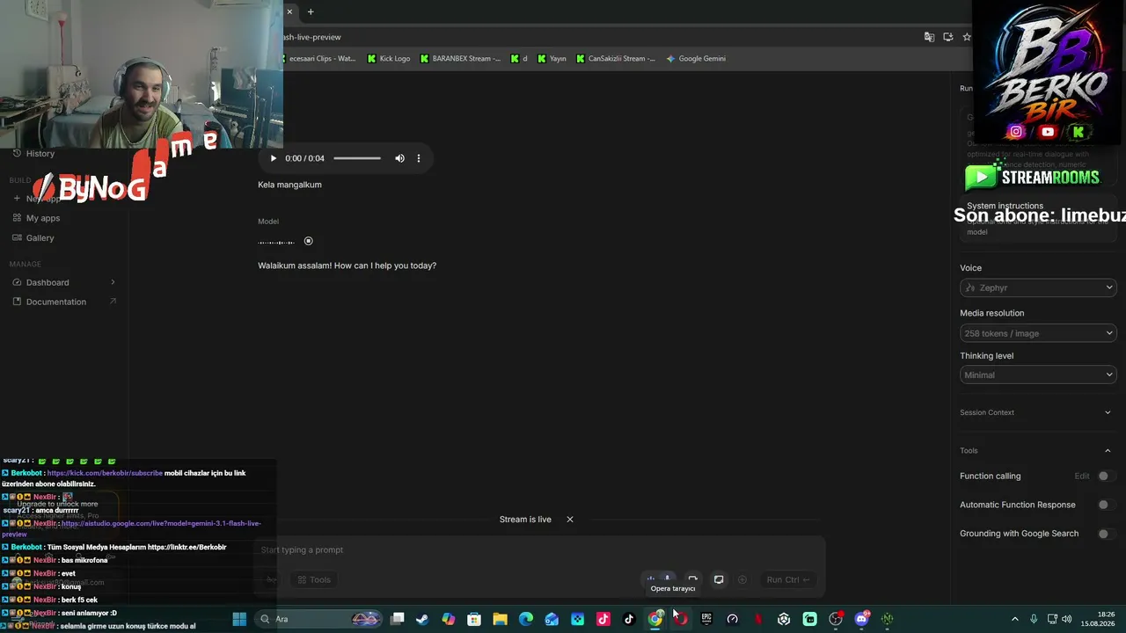Open the audio clip's more options menu
Viewport: 1126px width, 633px height.
(x=419, y=158)
